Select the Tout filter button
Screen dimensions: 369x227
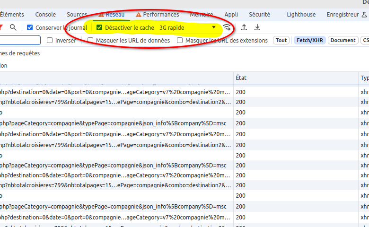[281, 41]
